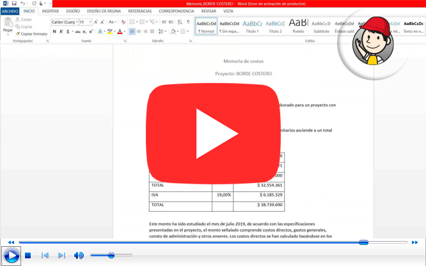Open font color dropdown arrow

tap(125, 31)
